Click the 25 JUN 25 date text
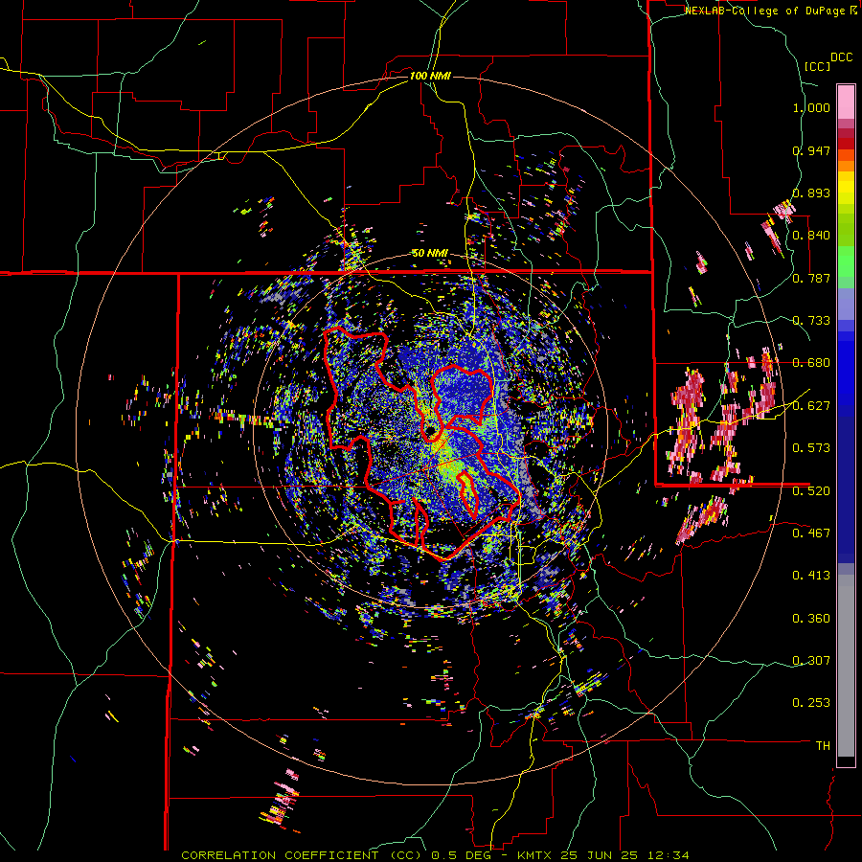 [599, 855]
